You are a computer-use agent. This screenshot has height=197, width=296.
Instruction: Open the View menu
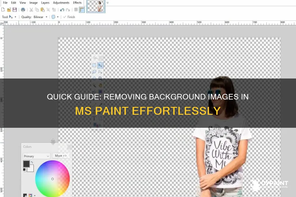[x=23, y=3]
